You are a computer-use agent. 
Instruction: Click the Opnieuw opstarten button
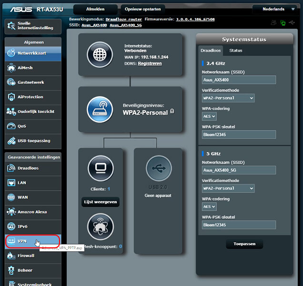(142, 9)
